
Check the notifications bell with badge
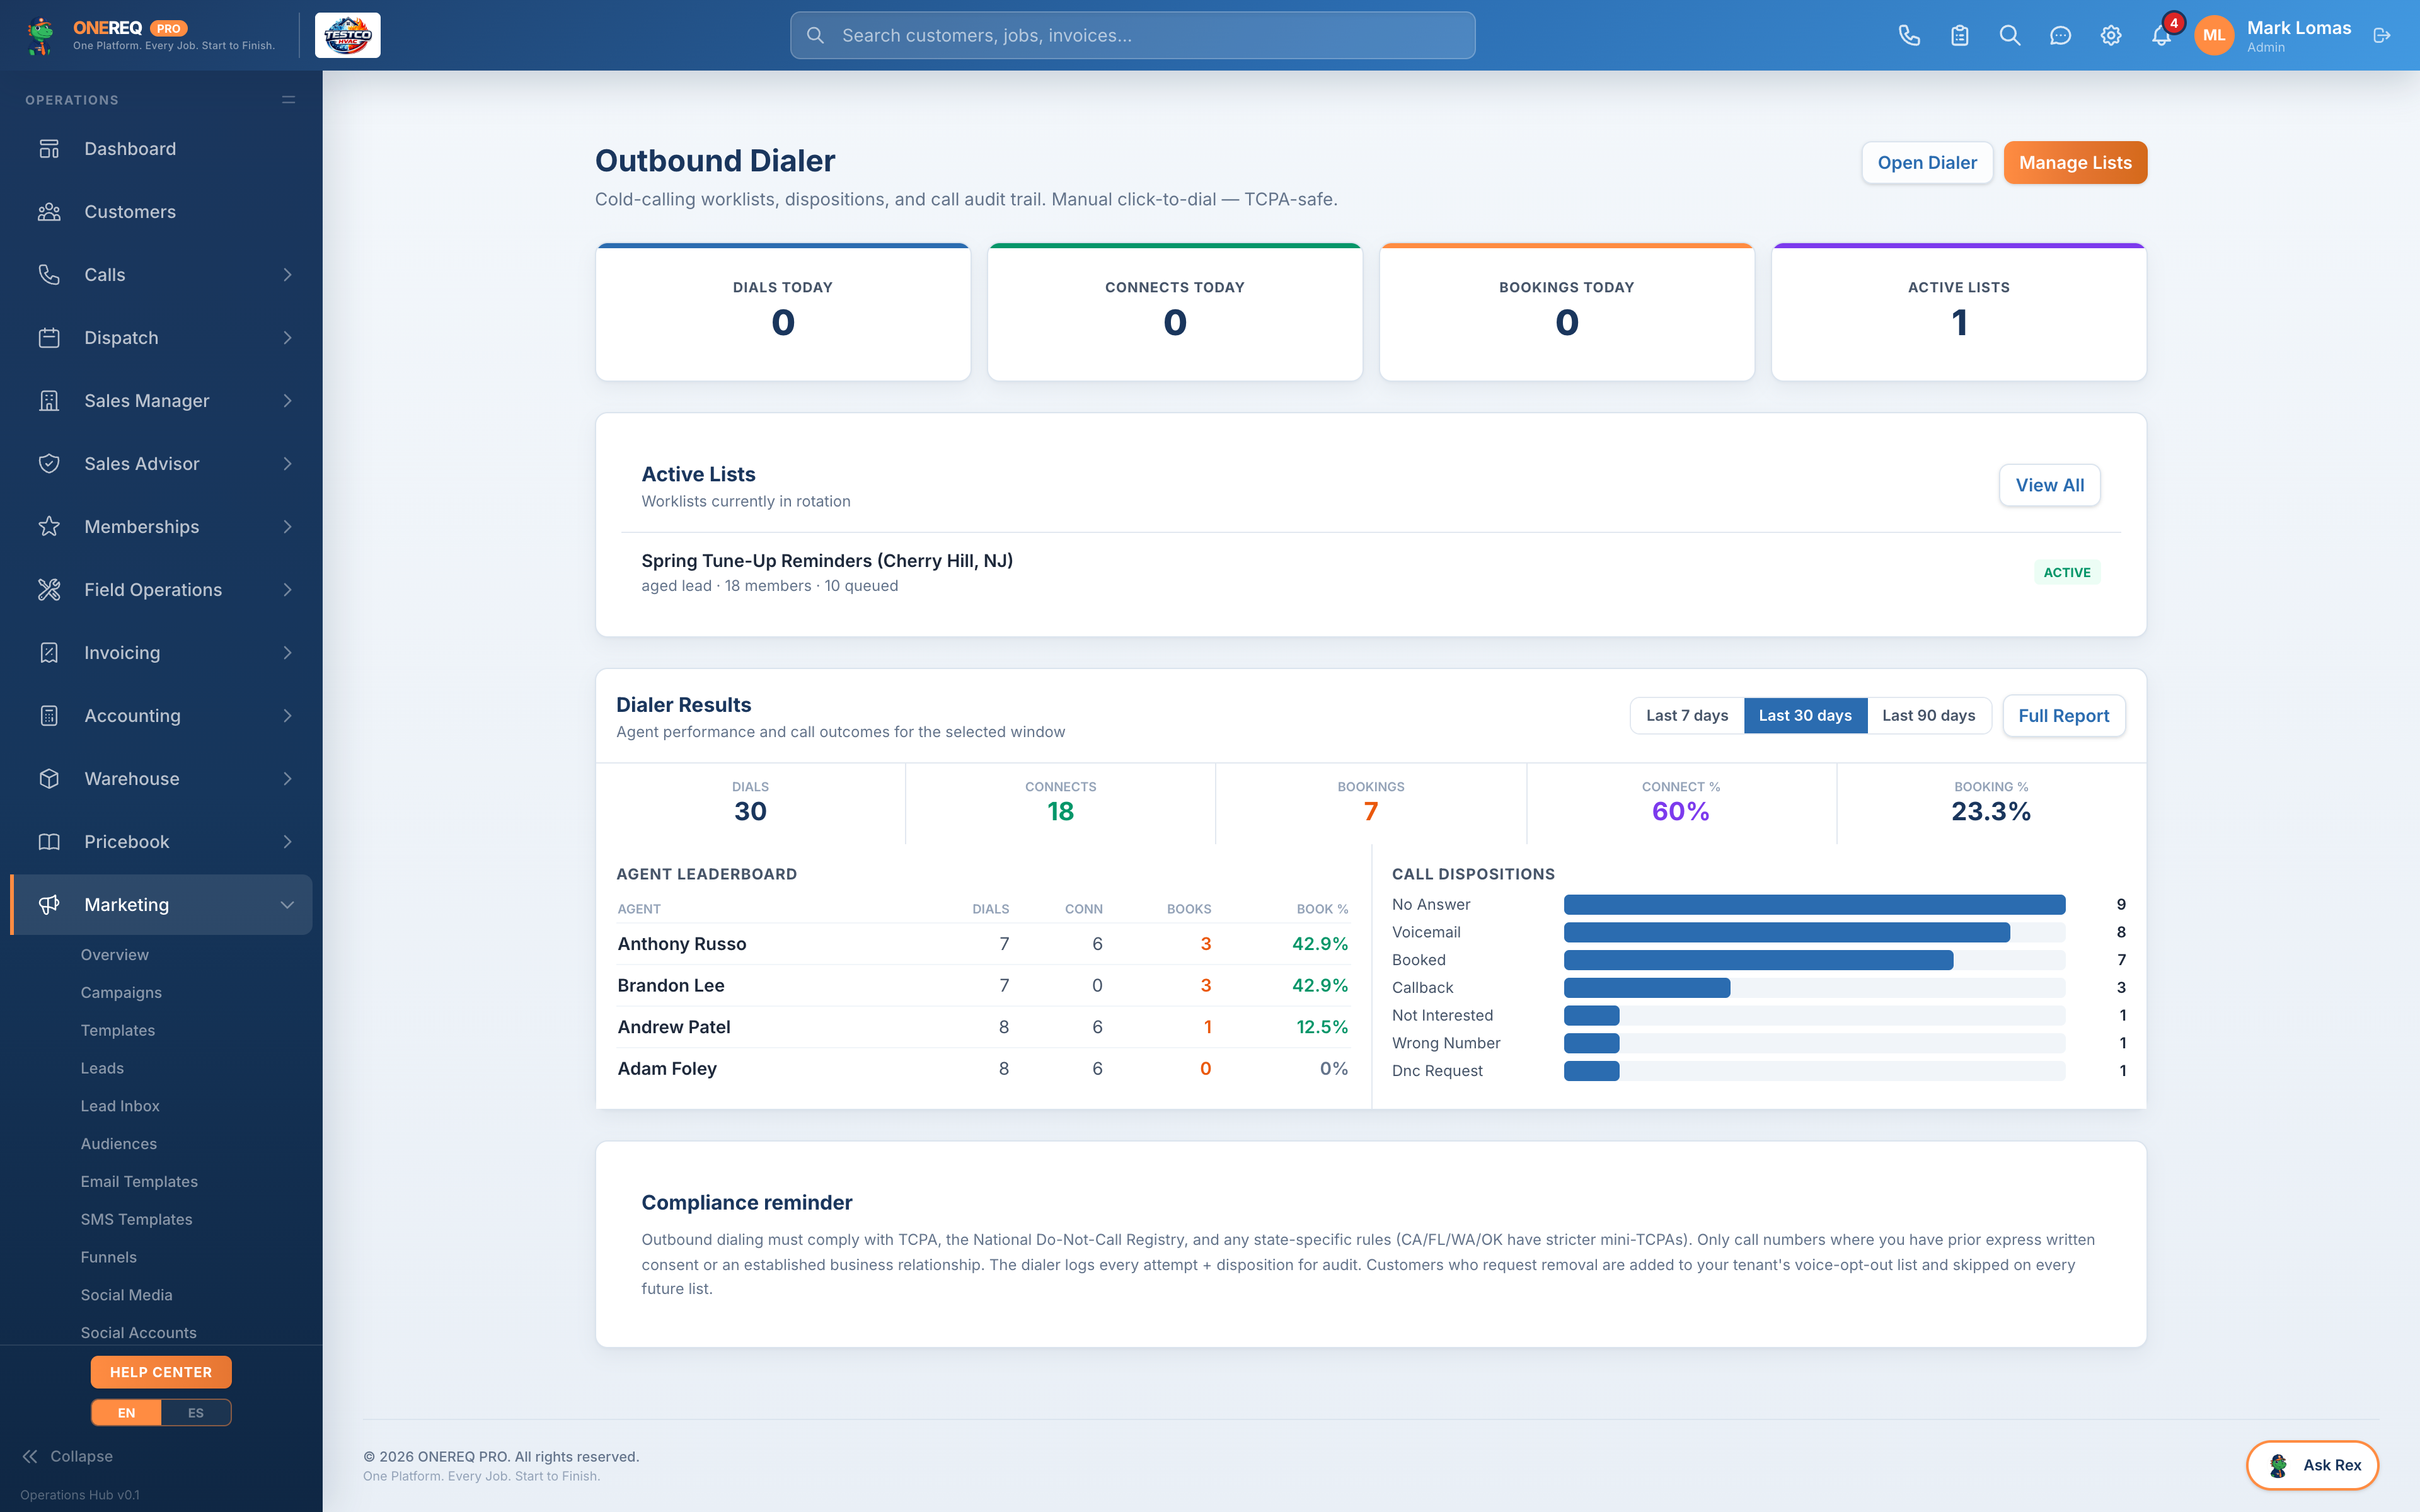tap(2161, 36)
